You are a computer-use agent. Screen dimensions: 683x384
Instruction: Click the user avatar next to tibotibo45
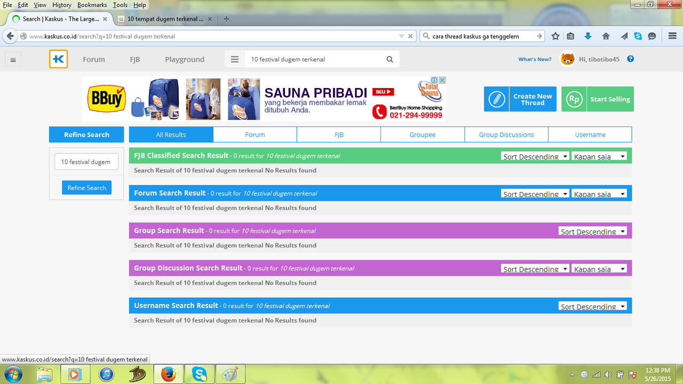[567, 59]
